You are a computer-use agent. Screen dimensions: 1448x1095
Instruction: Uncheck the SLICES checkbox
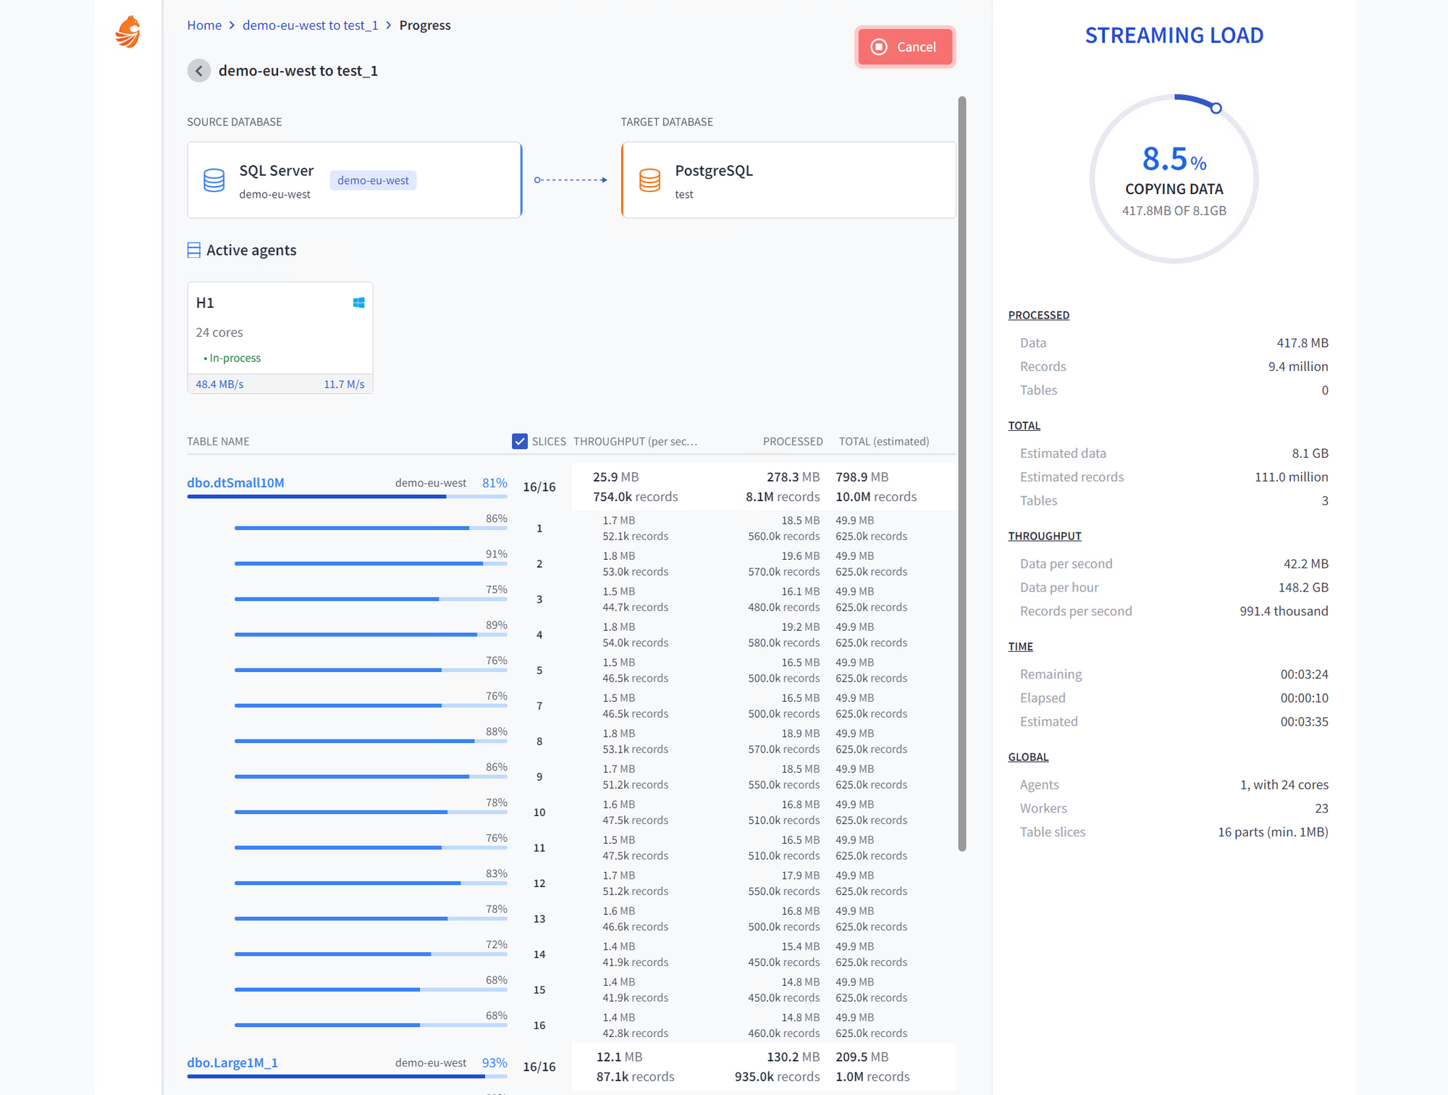[x=519, y=441]
